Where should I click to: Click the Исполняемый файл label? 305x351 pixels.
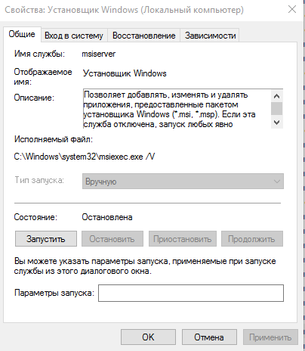click(x=54, y=139)
